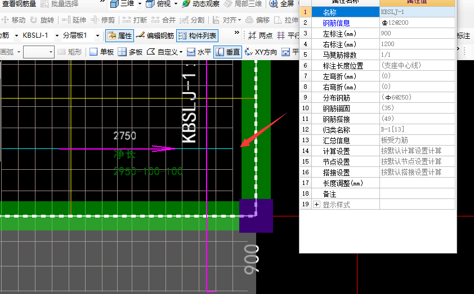Open the 画弧 arc dropdown
Screen dimensions: 474x294
coord(19,52)
